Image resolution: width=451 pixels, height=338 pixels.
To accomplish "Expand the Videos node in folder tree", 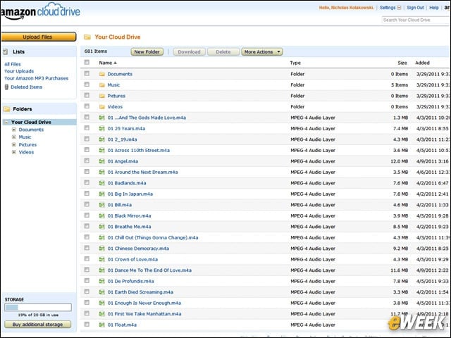I will click(x=14, y=152).
